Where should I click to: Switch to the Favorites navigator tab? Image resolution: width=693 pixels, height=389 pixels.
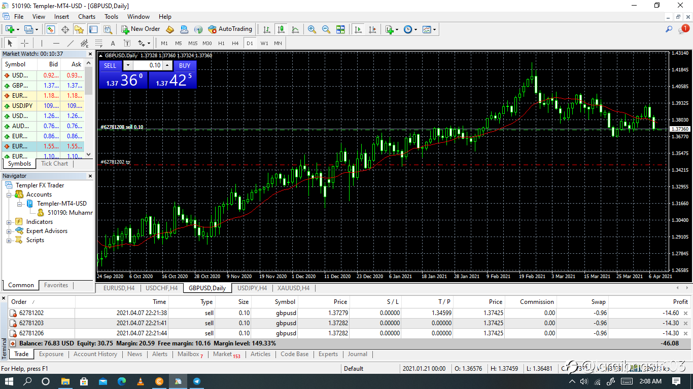pos(56,285)
